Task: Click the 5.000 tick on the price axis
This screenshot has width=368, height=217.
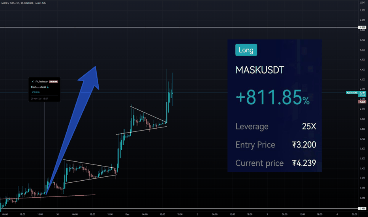Action: point(362,10)
